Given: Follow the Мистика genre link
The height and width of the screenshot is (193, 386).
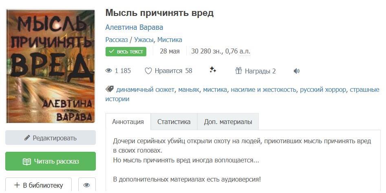Looking at the screenshot, I should (170, 40).
